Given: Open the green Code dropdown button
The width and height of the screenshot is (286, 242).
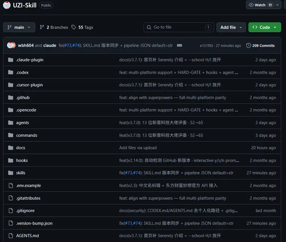Looking at the screenshot, I should [x=265, y=27].
